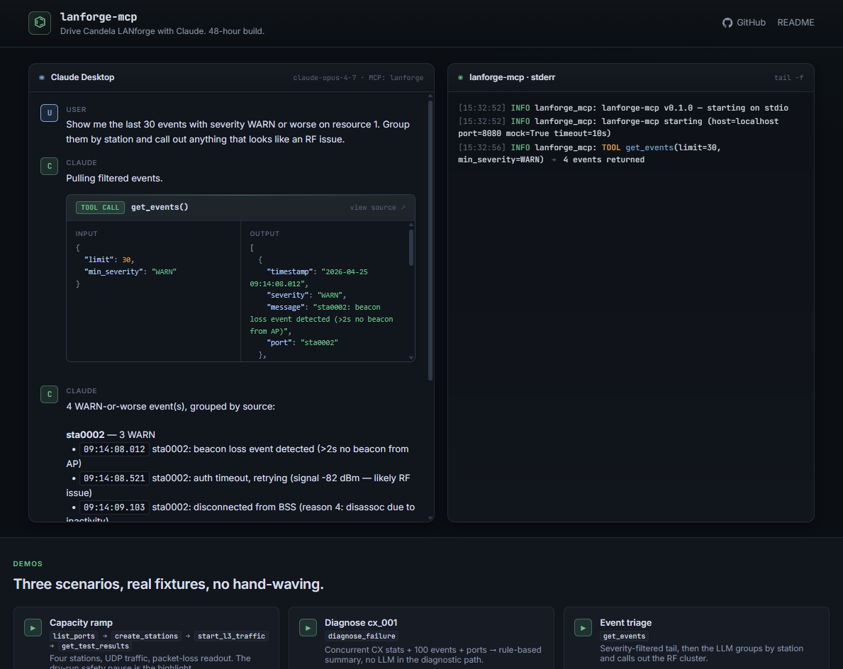Click the USER avatar badge 'U'

click(x=50, y=113)
